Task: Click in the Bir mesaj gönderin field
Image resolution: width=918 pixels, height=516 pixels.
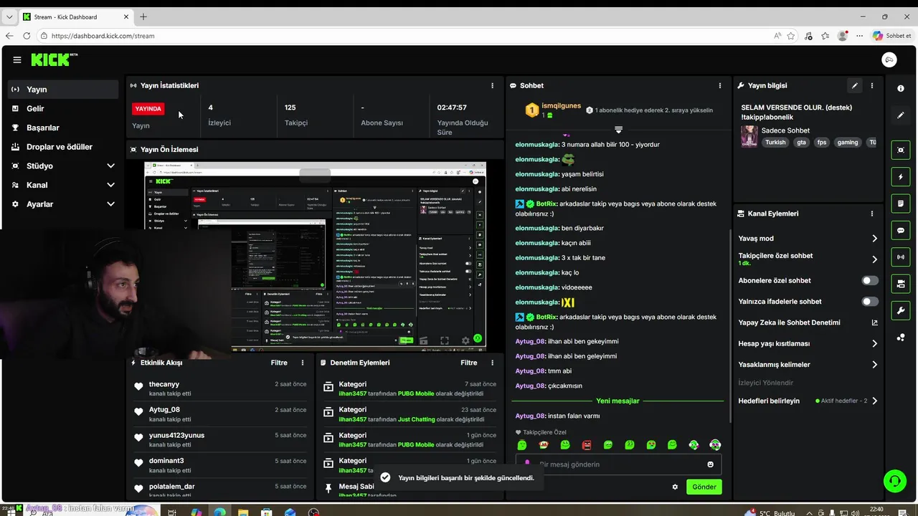Action: [618, 464]
